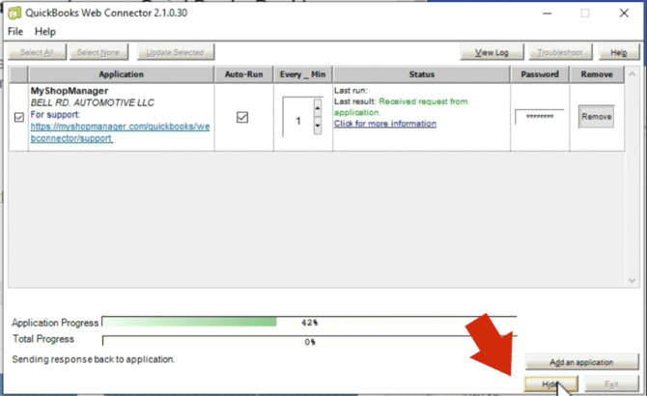
Task: Click the list scrollbar down arrow
Action: click(632, 280)
